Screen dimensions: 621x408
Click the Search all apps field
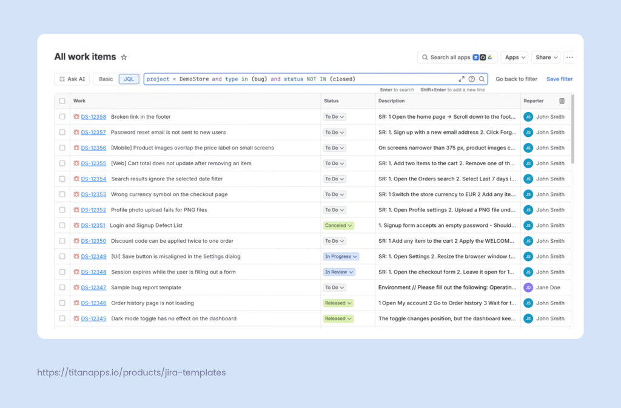point(457,58)
